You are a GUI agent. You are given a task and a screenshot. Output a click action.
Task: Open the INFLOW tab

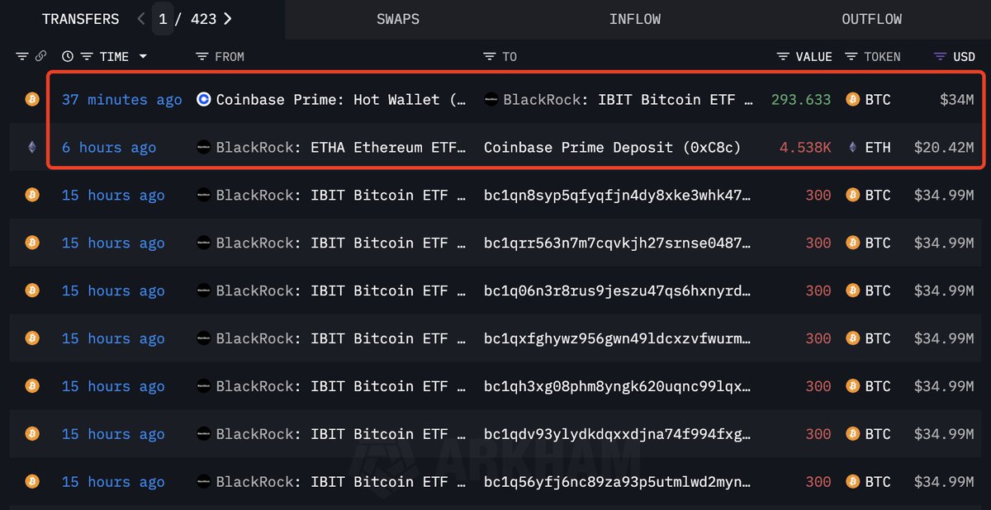click(x=635, y=19)
